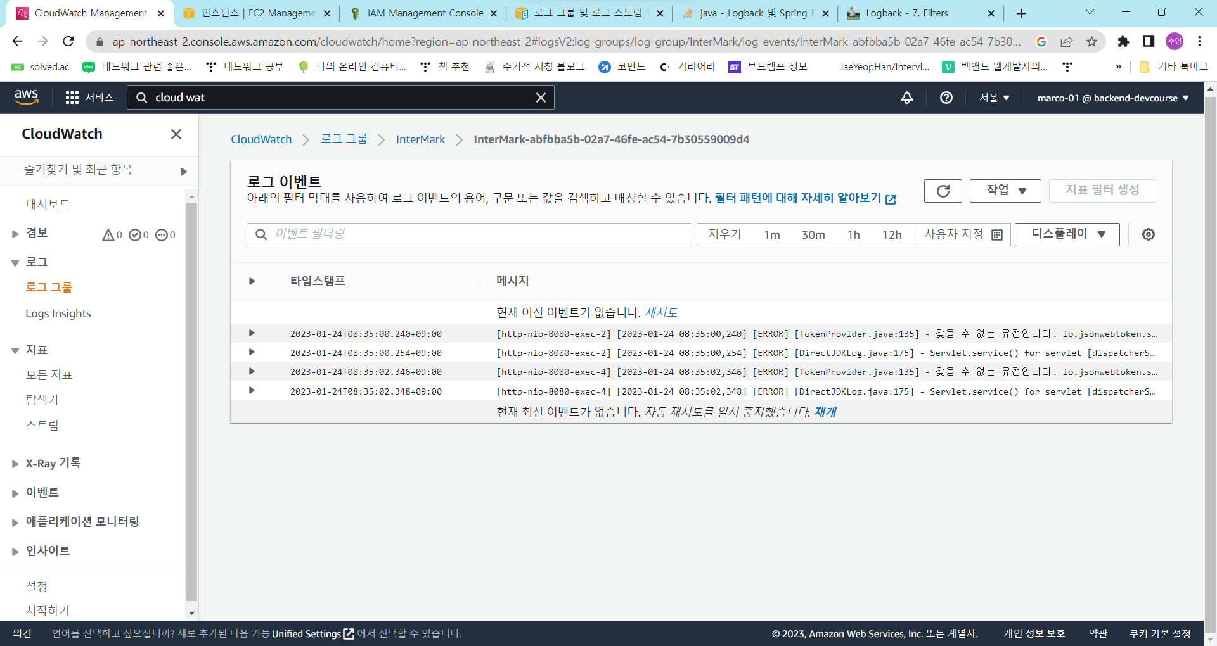Clear the 'cloud wat' search text

click(x=541, y=98)
